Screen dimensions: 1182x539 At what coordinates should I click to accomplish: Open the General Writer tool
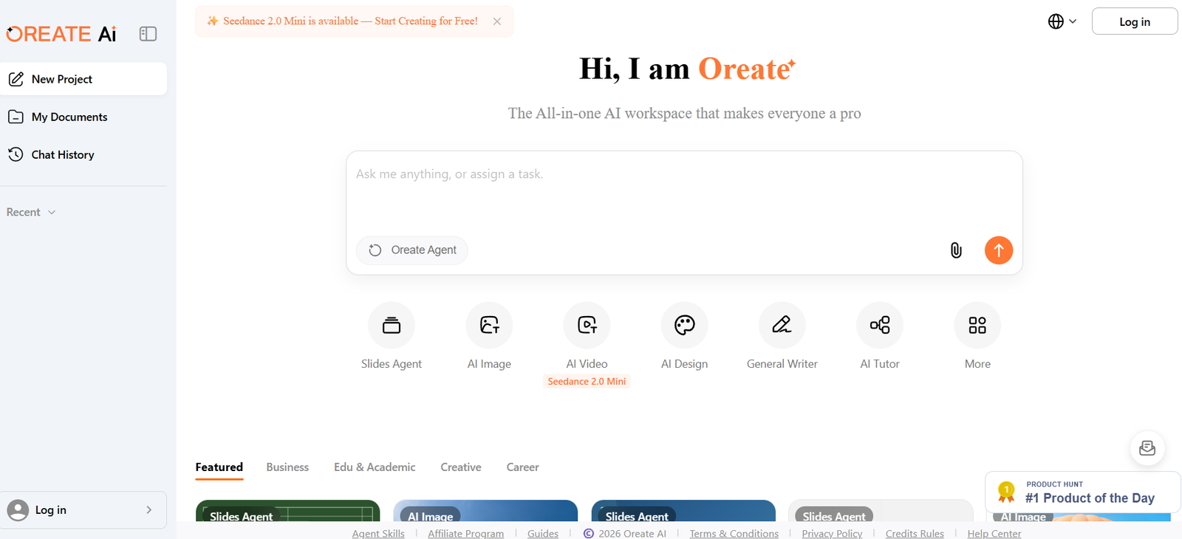(x=782, y=336)
